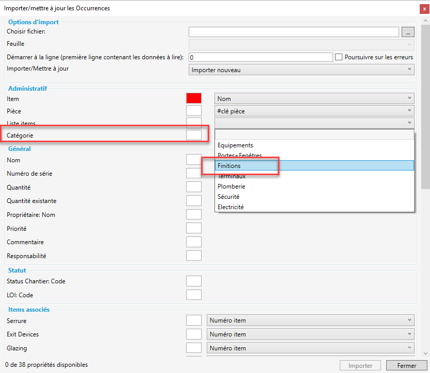Image resolution: width=430 pixels, height=373 pixels.
Task: Click the Importer button
Action: (360, 366)
